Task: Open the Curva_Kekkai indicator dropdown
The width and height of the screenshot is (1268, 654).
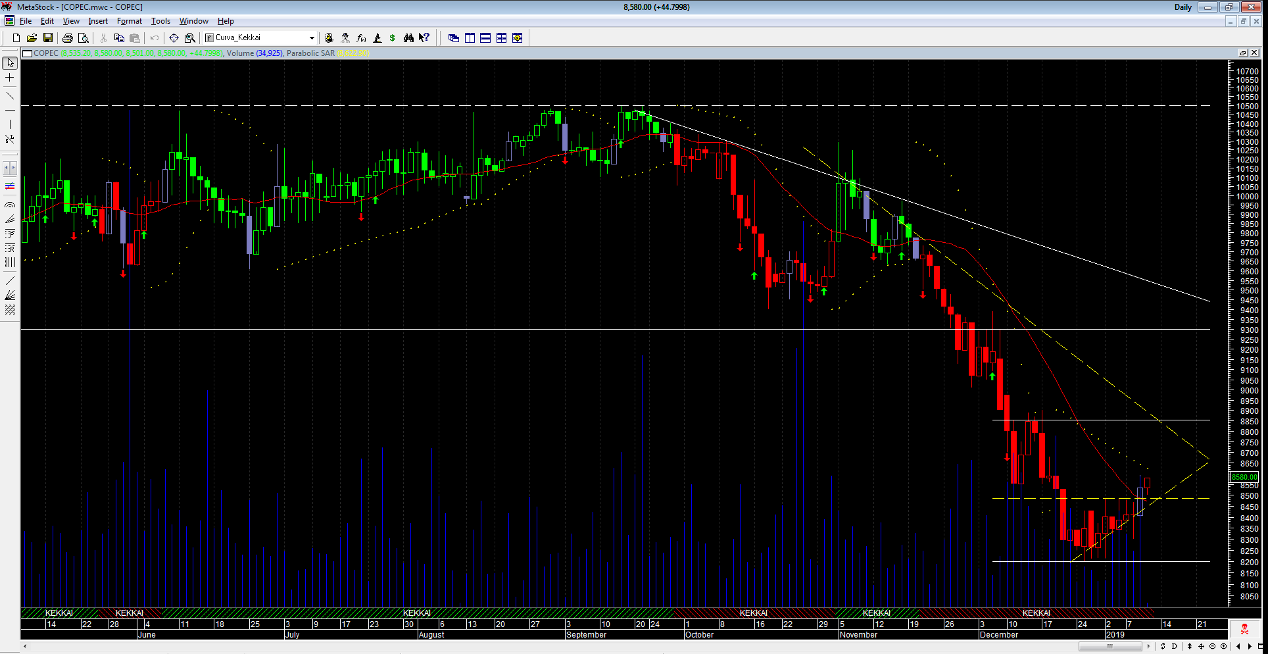Action: 312,38
